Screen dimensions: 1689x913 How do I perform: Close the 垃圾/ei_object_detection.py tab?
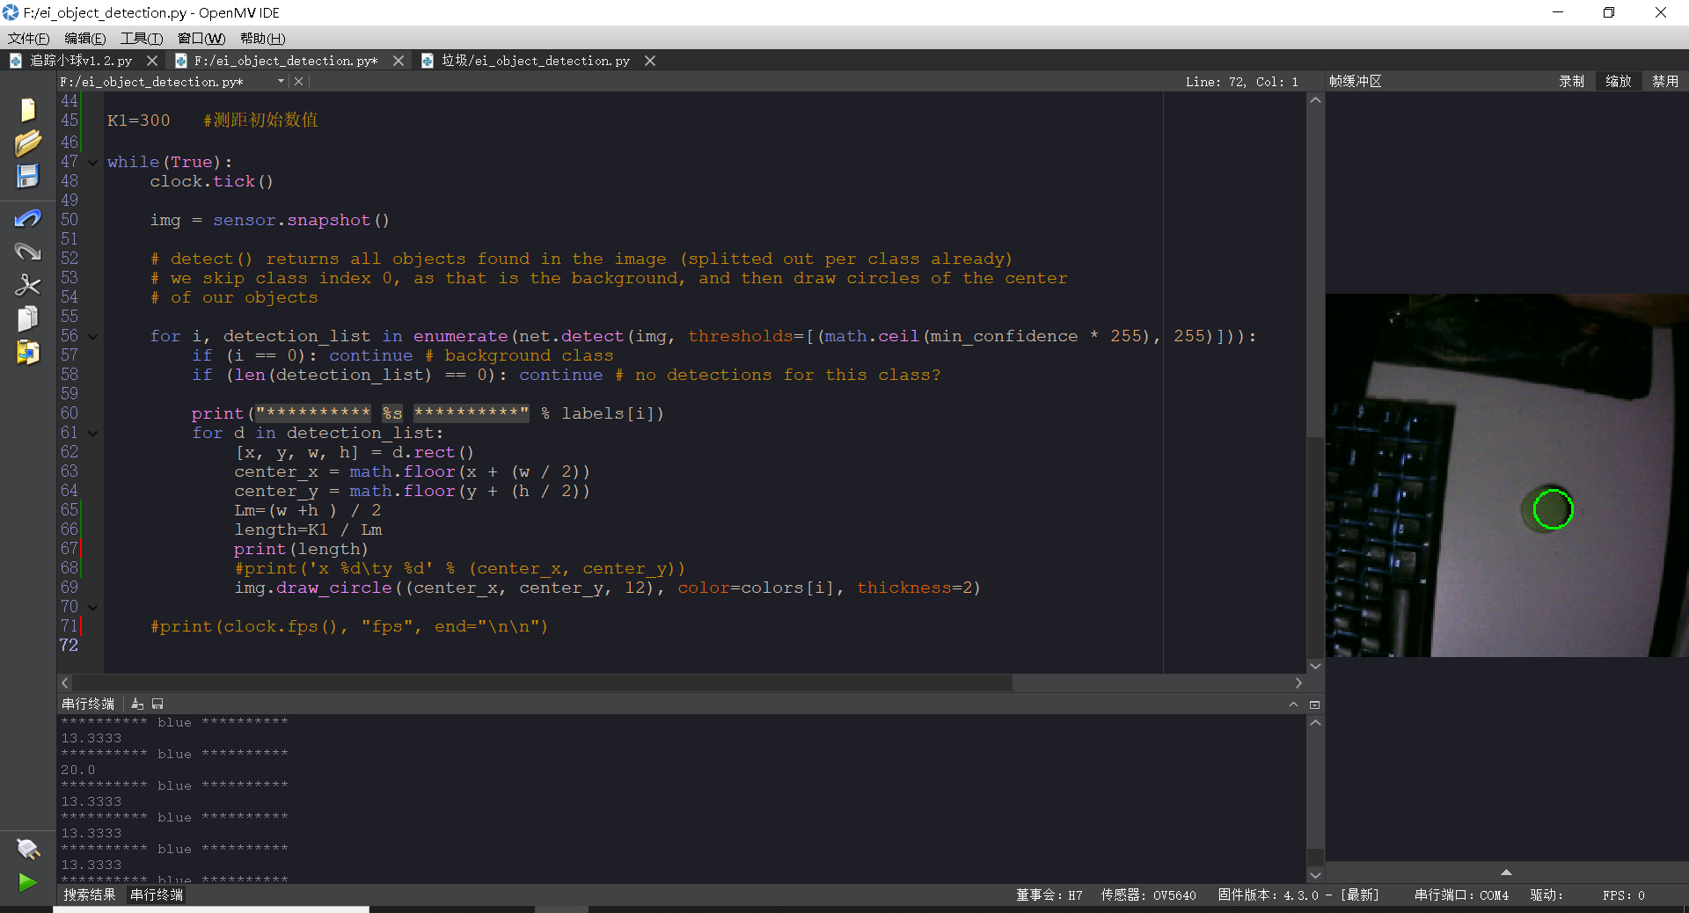click(x=650, y=61)
